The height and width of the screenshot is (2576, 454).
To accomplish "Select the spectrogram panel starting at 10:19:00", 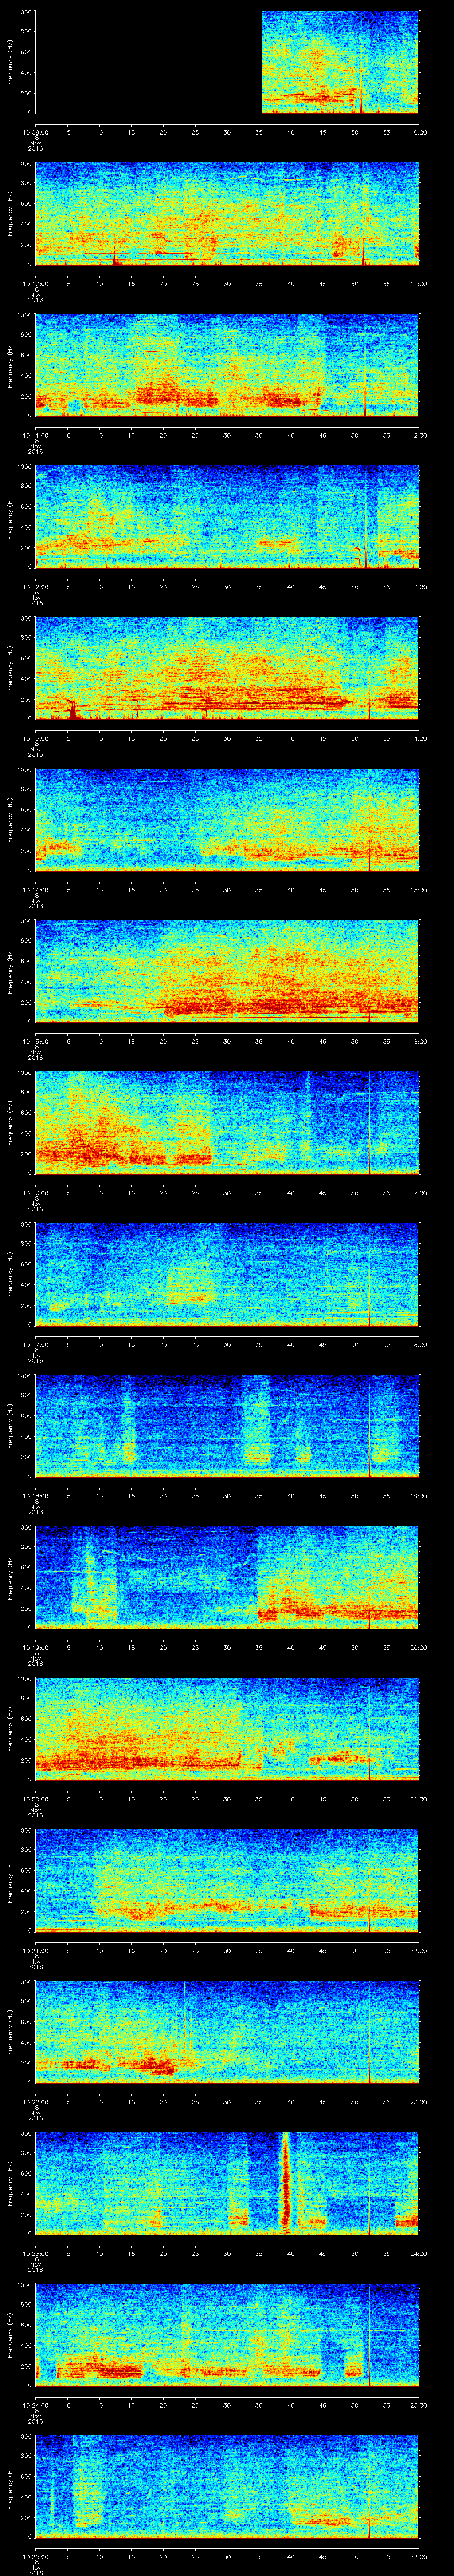I will pos(227,1577).
